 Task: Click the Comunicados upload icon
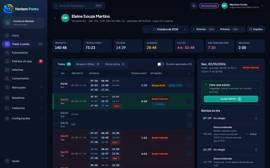click(7, 78)
